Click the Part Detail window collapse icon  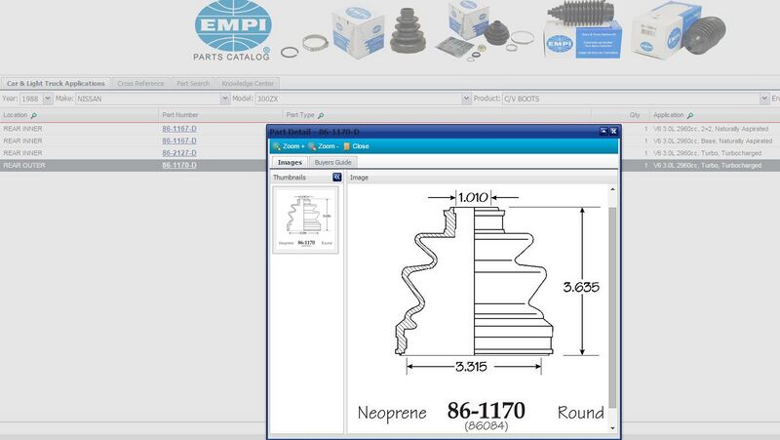pyautogui.click(x=604, y=131)
